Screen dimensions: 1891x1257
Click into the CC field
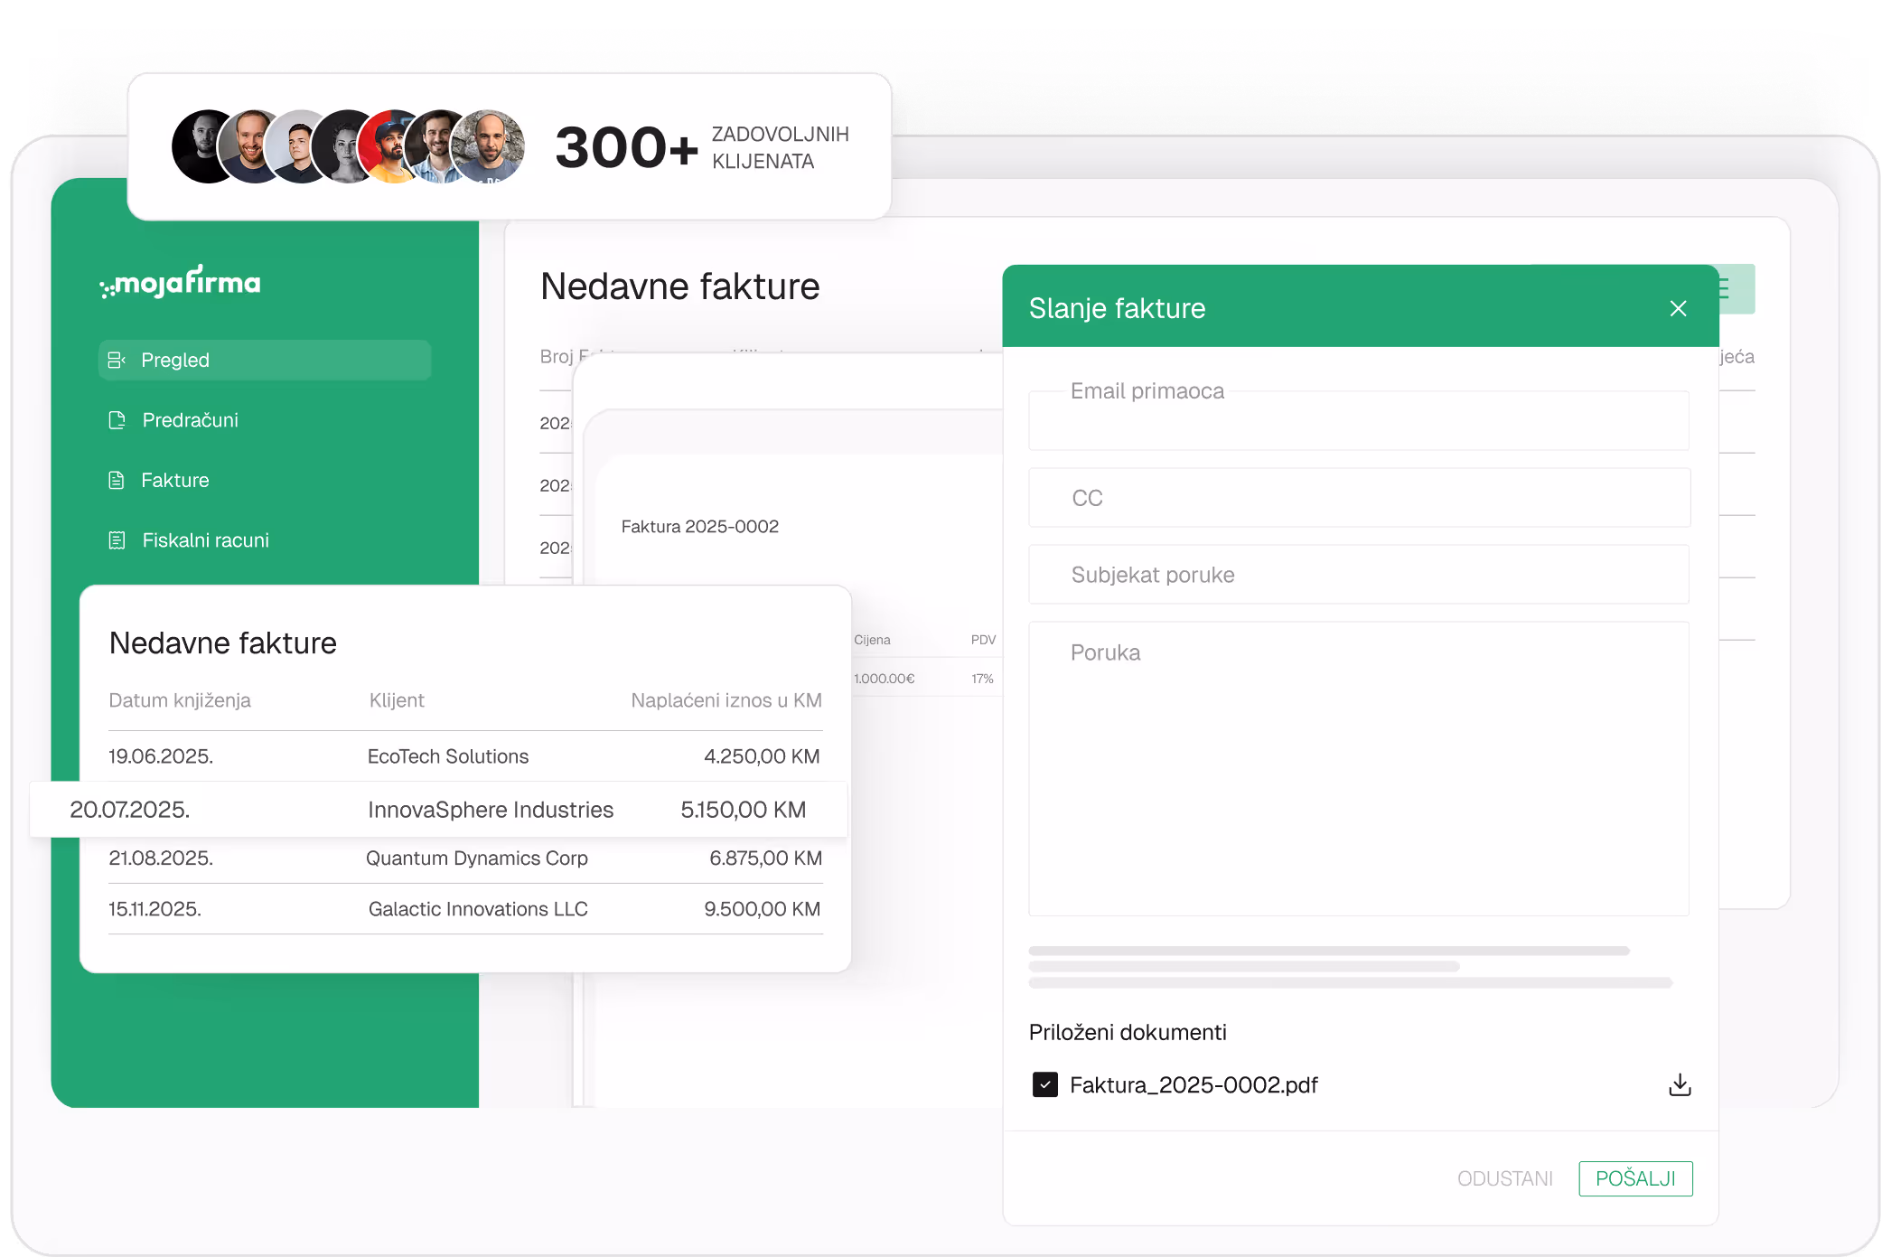[x=1358, y=498]
